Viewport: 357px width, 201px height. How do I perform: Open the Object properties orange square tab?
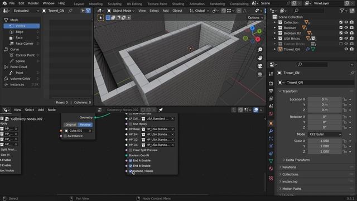pos(271,123)
